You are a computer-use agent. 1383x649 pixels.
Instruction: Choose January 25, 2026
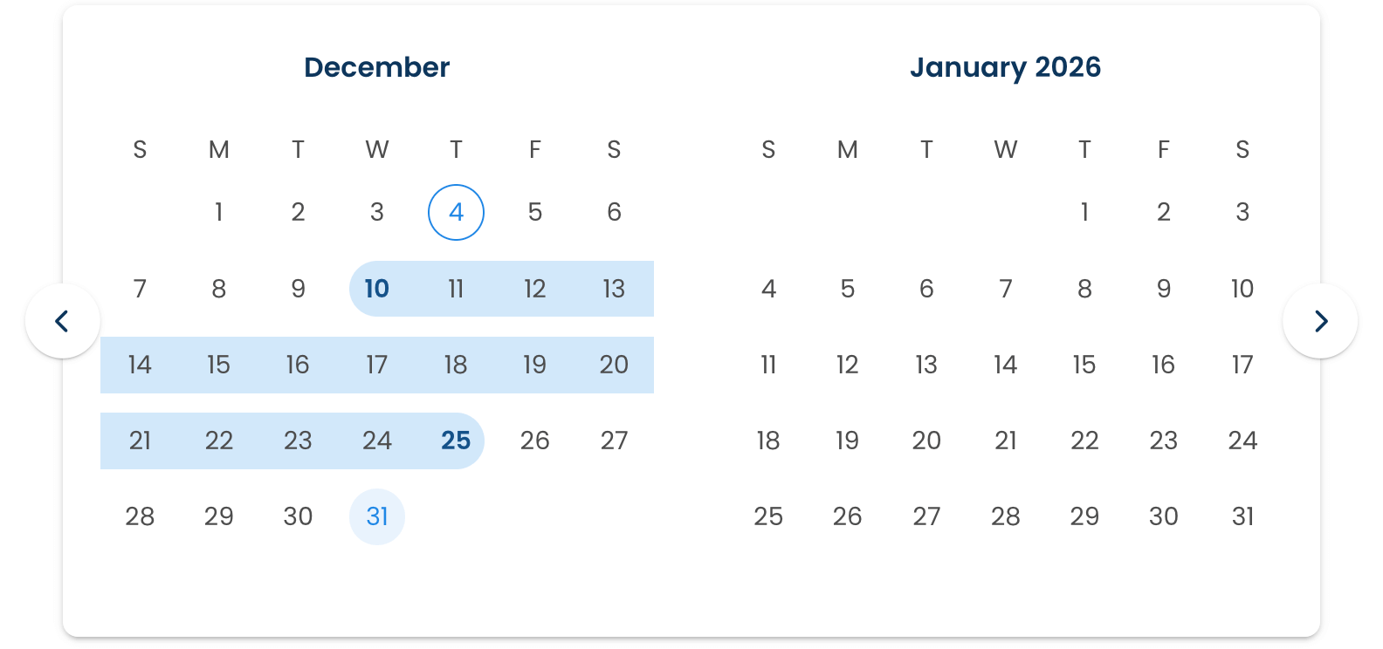pyautogui.click(x=768, y=516)
